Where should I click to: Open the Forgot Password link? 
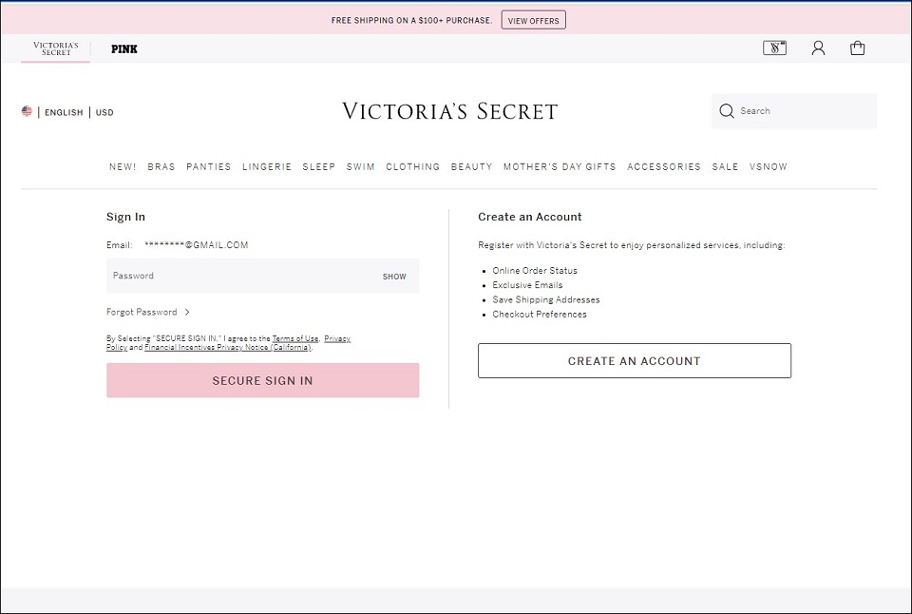[142, 312]
